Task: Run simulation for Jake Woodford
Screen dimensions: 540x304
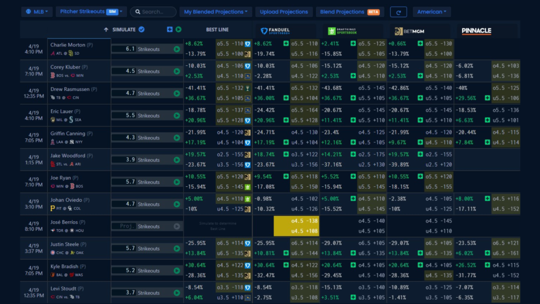Action: (x=177, y=160)
